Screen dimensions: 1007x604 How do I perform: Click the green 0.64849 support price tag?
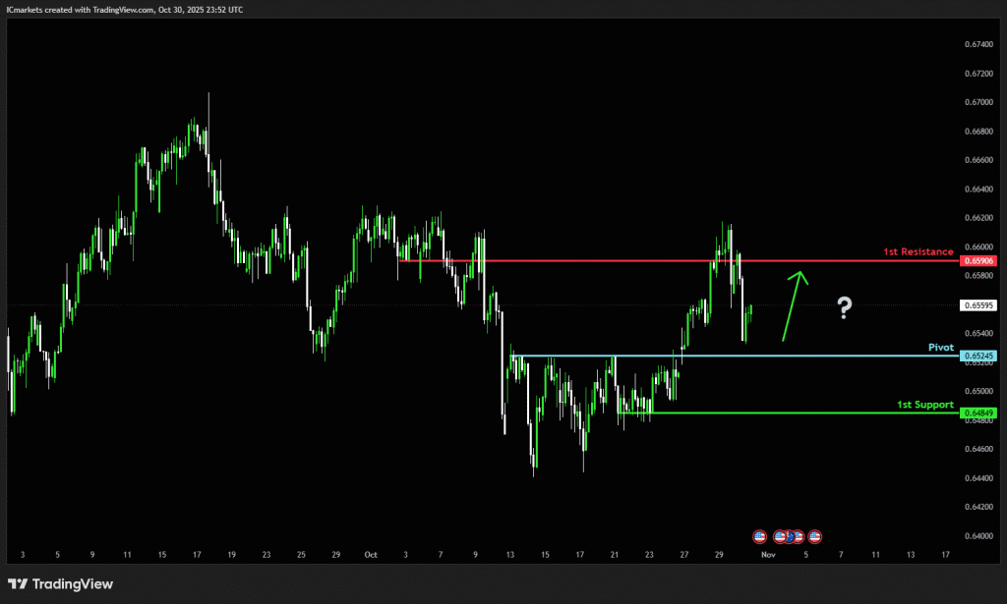(979, 412)
